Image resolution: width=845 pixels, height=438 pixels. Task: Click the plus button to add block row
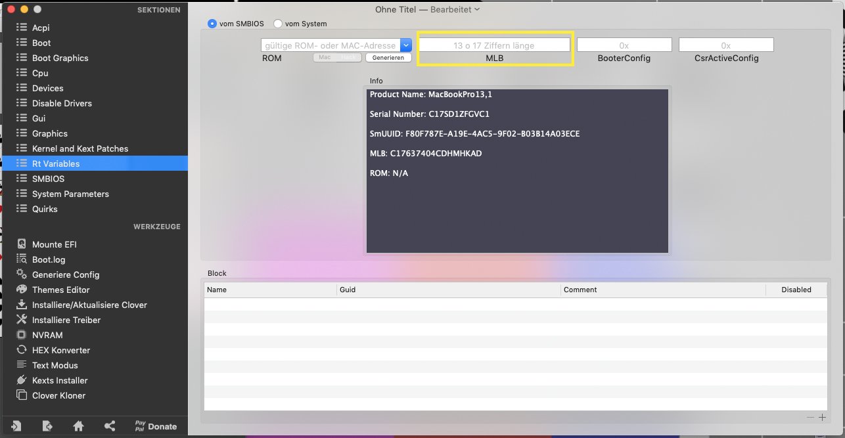click(x=821, y=418)
